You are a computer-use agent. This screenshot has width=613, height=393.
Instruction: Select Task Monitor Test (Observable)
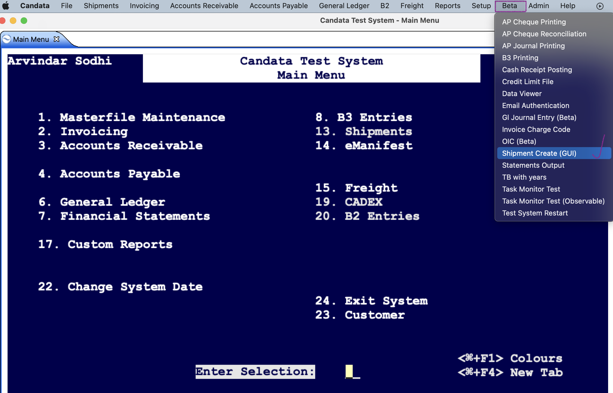[x=554, y=201]
